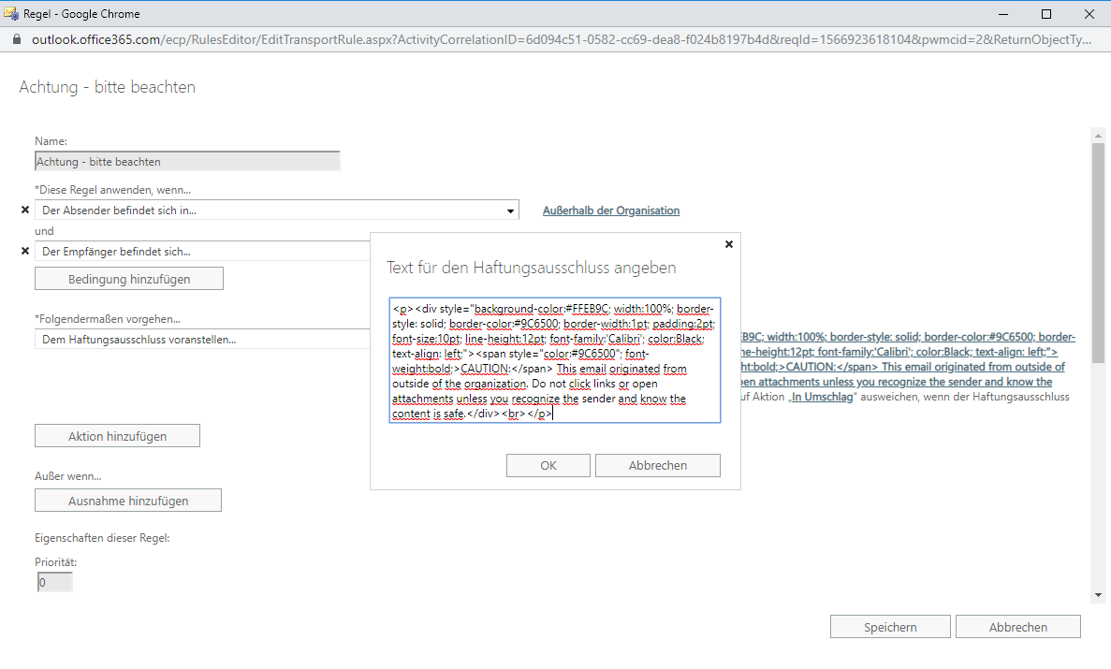Click the 'Bedingung hinzufügen' button
Screen dimensions: 1111x669
pyautogui.click(x=129, y=279)
